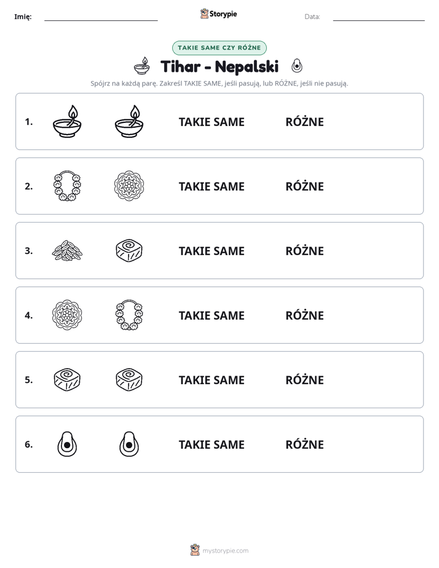Click the Imię name line field

(101, 17)
